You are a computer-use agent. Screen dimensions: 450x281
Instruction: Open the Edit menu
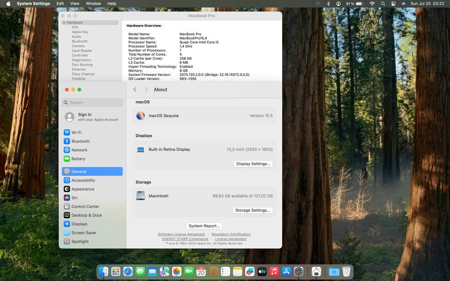tap(60, 4)
